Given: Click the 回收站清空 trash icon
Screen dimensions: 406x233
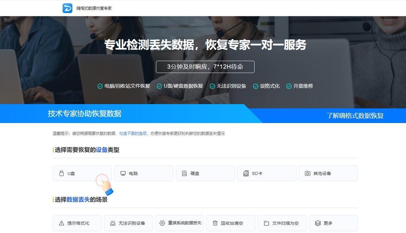Looking at the screenshot, I should (215, 223).
